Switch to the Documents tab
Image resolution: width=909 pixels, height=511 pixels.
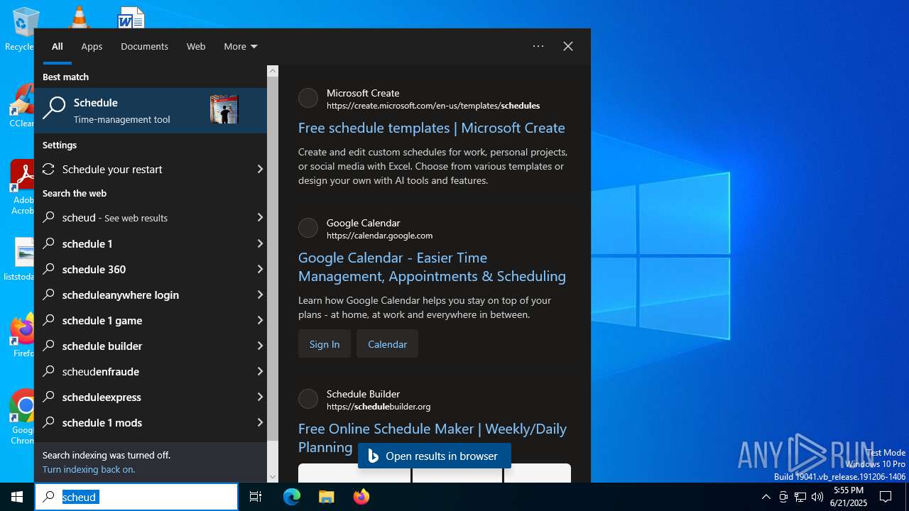pyautogui.click(x=144, y=46)
